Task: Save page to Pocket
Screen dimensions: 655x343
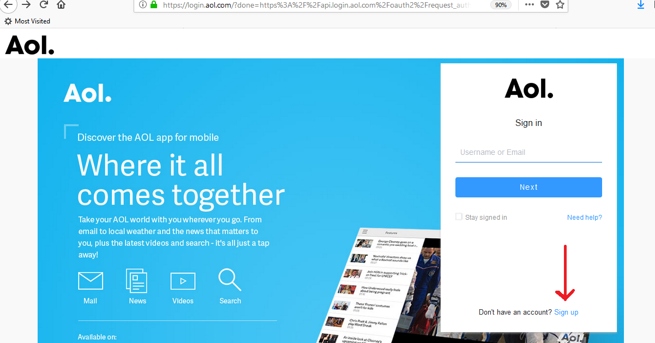Action: click(544, 5)
